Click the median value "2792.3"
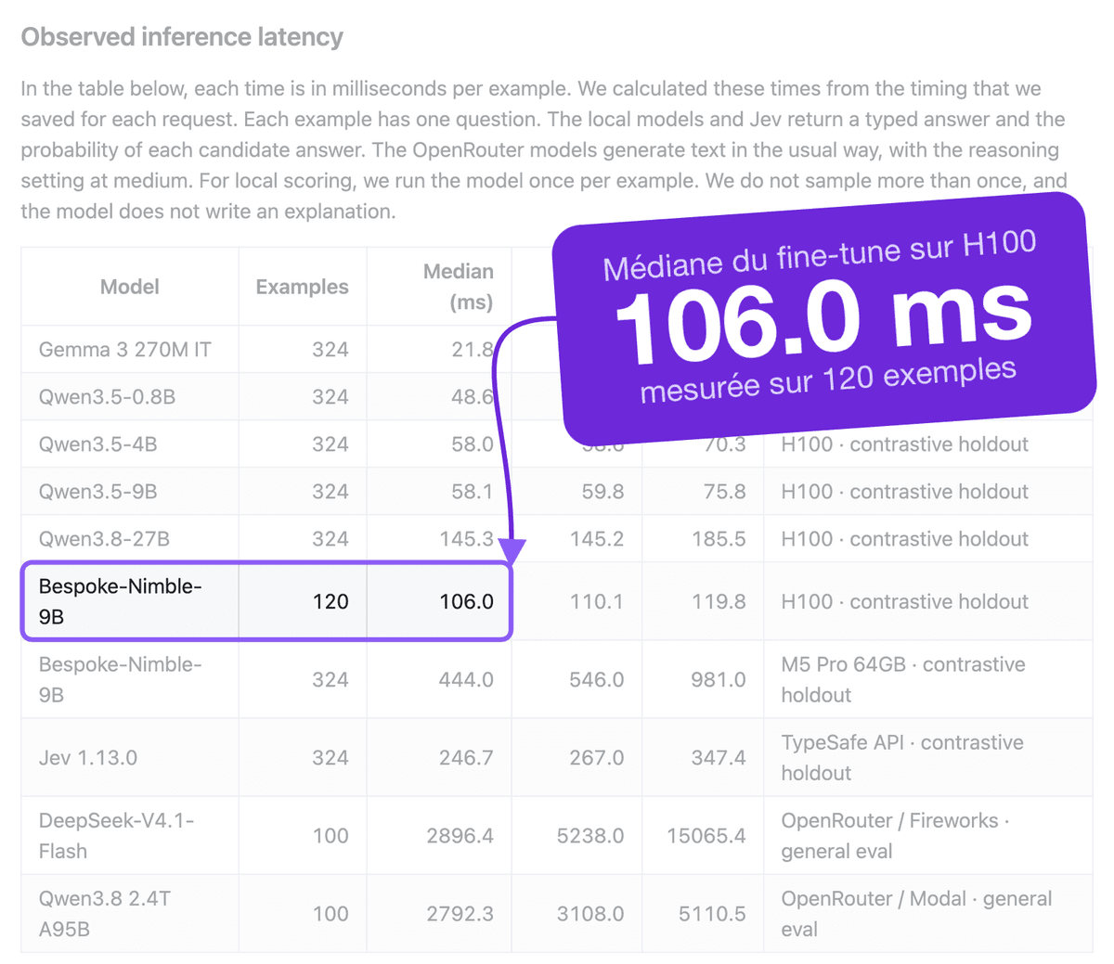Image resolution: width=1114 pixels, height=964 pixels. click(460, 913)
